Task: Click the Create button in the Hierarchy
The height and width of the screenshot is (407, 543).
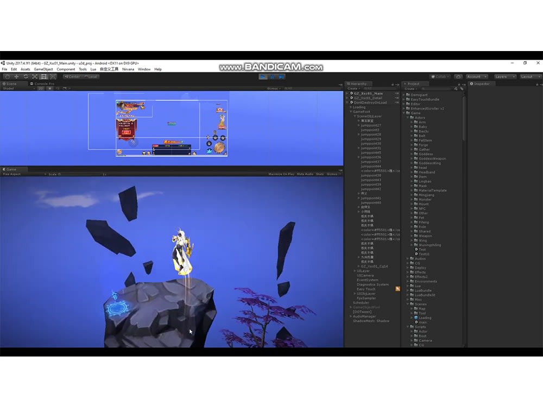Action: (352, 88)
